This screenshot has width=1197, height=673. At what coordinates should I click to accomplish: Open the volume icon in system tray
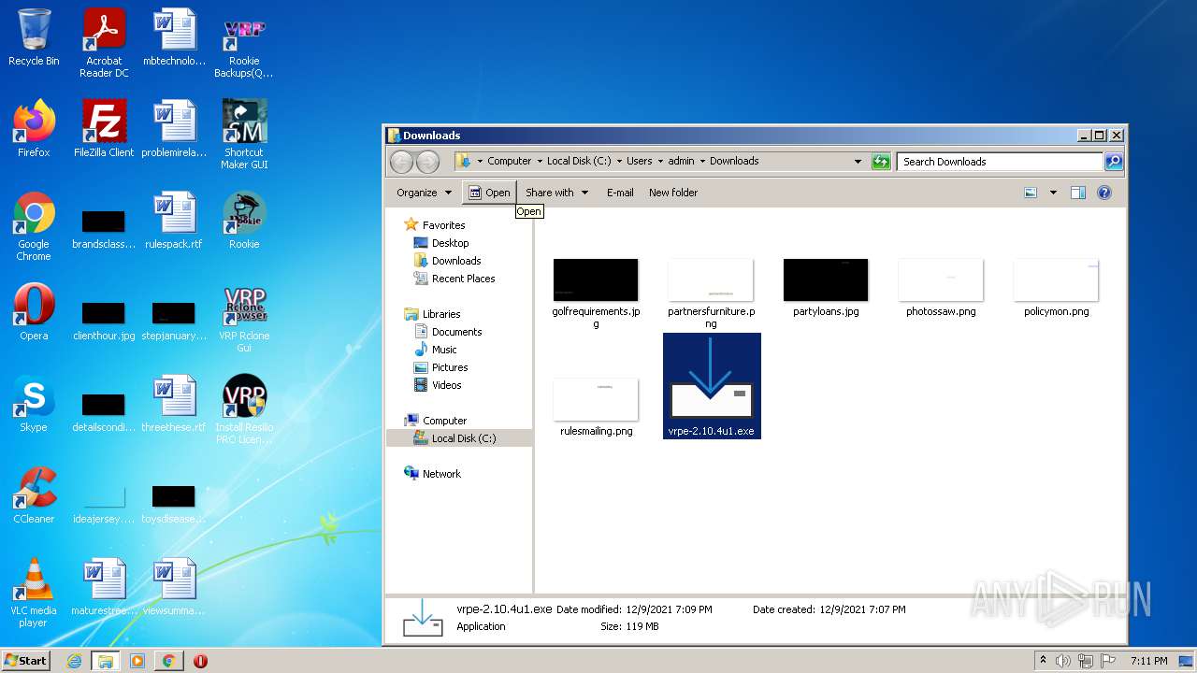point(1063,661)
